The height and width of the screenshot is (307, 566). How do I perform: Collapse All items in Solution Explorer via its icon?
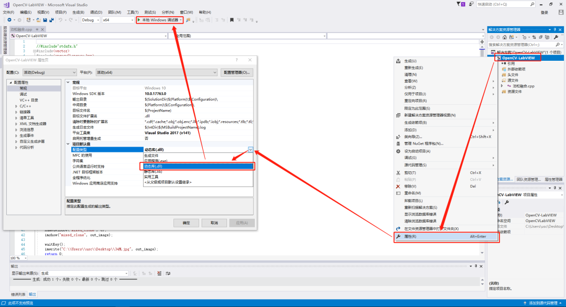coord(547,37)
